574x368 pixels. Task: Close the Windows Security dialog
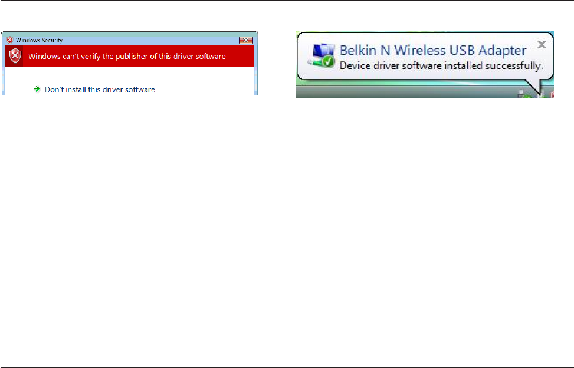coord(246,40)
